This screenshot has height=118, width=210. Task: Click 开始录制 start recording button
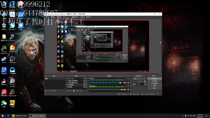[x=155, y=81]
